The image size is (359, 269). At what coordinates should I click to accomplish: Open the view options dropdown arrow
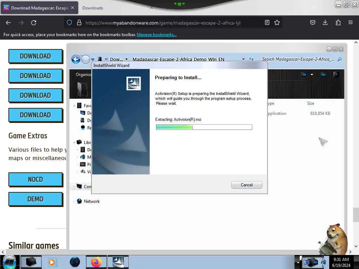pyautogui.click(x=312, y=75)
